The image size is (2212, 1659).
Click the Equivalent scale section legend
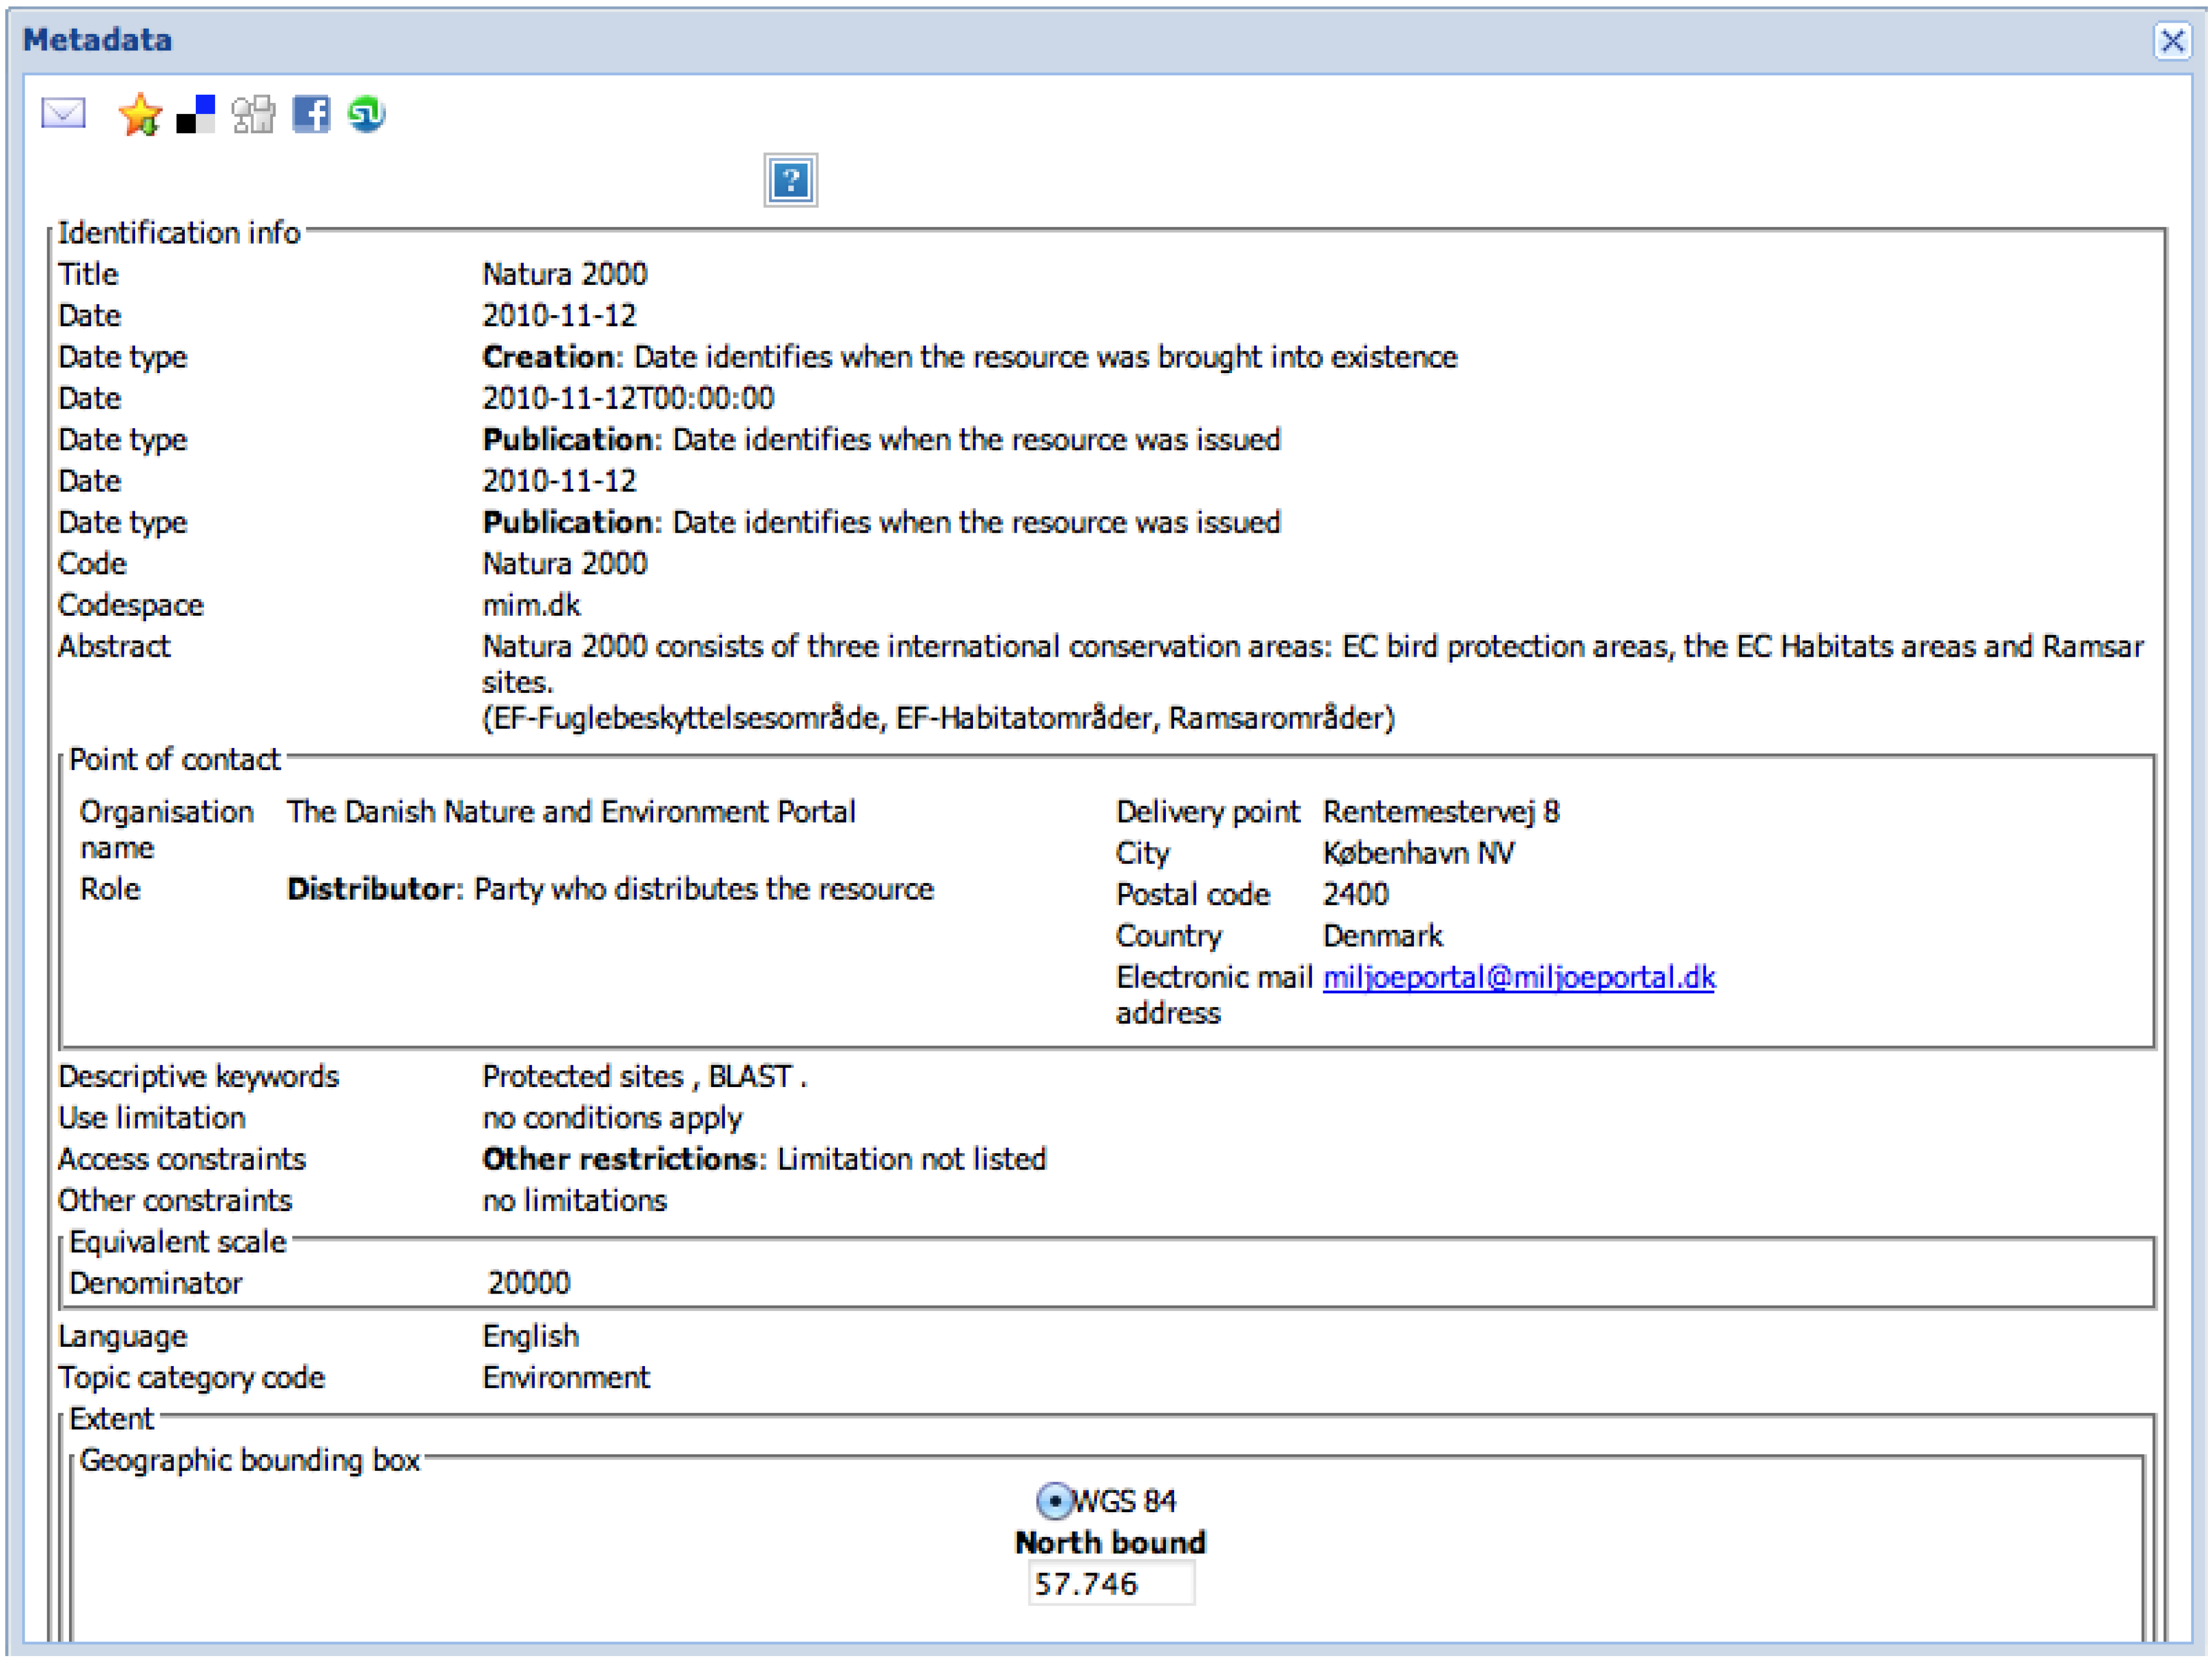[177, 1242]
